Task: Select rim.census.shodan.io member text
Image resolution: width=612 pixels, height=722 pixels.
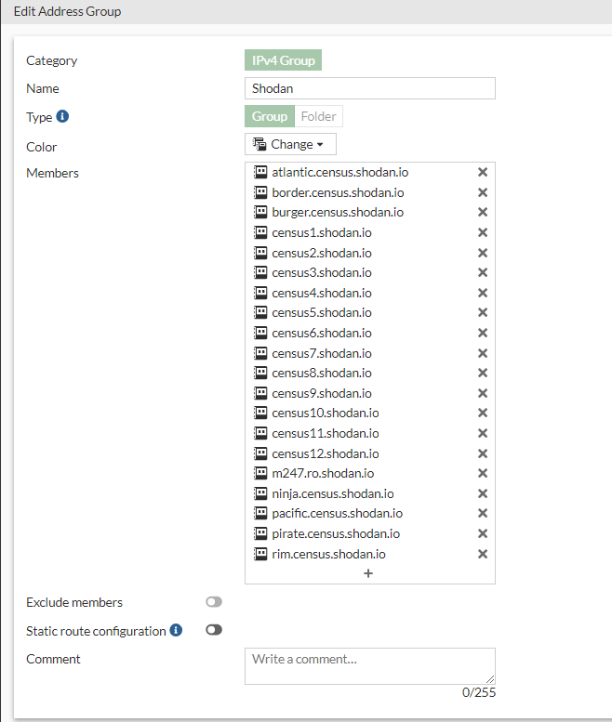Action: (x=328, y=554)
